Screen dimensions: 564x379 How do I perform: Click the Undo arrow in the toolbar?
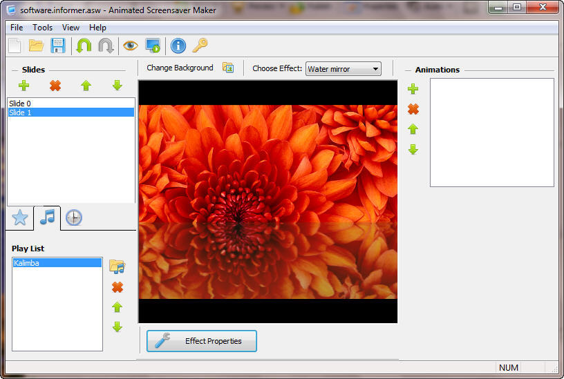click(84, 46)
